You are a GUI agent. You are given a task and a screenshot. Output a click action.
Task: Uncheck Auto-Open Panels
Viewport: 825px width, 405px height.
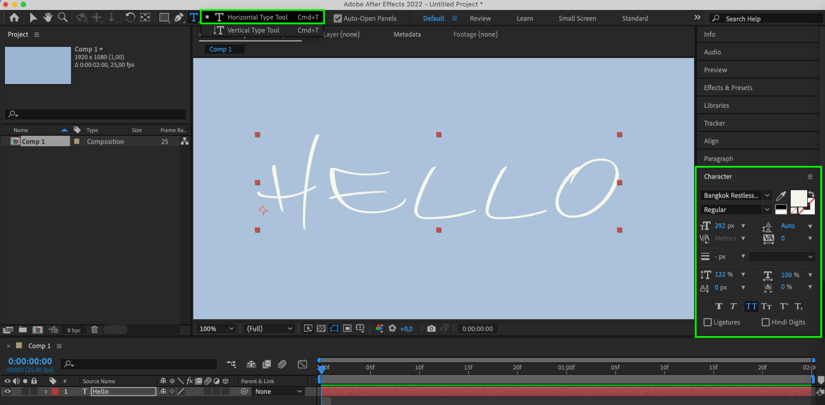coord(338,19)
